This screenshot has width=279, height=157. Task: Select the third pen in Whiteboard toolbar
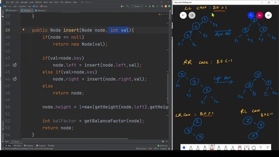(x=205, y=147)
